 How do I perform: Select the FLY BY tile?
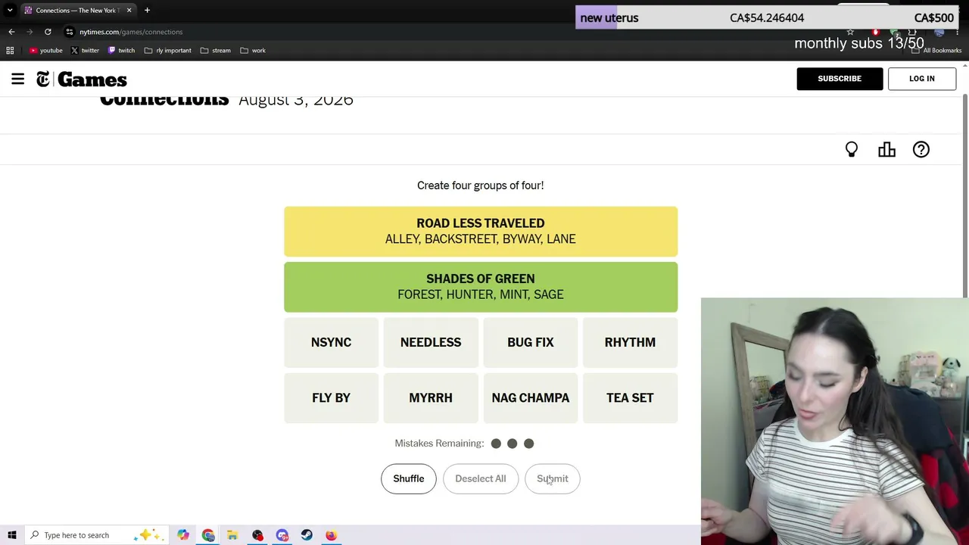click(x=331, y=397)
